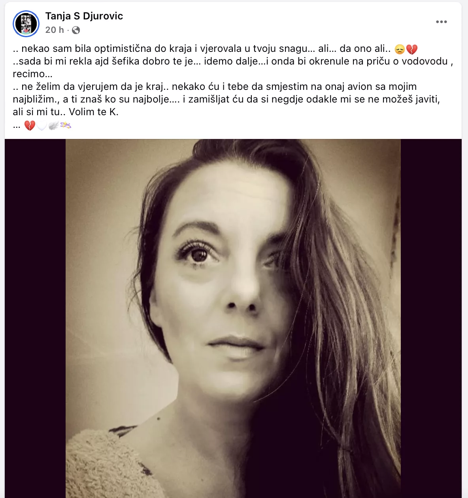Viewport: 468px width, 498px height.
Task: Click the white heart emoji
Action: 42,126
